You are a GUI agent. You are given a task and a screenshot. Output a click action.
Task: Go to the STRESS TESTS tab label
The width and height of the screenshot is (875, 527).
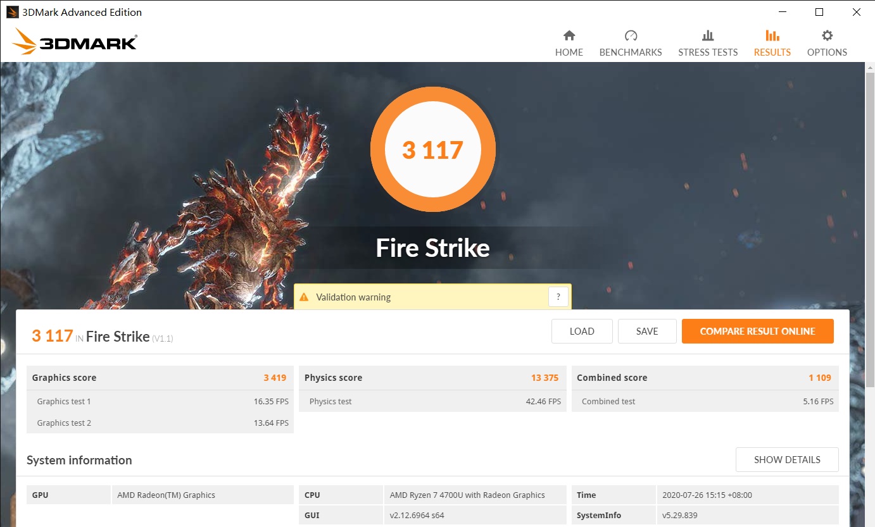coord(708,53)
